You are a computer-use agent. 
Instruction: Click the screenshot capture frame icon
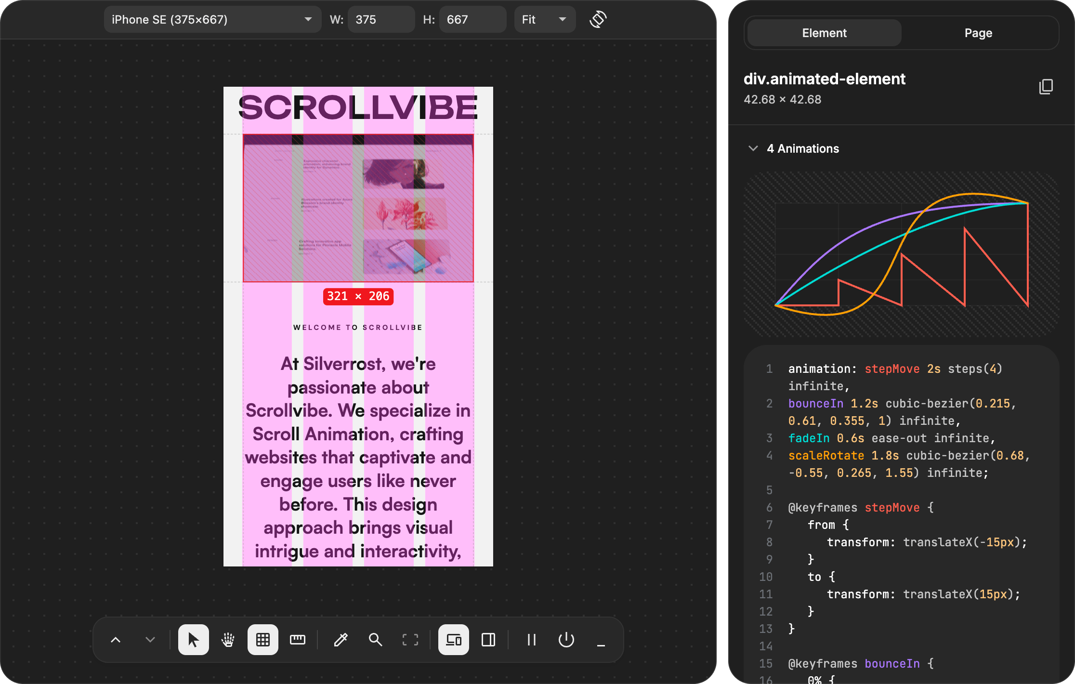(x=410, y=640)
